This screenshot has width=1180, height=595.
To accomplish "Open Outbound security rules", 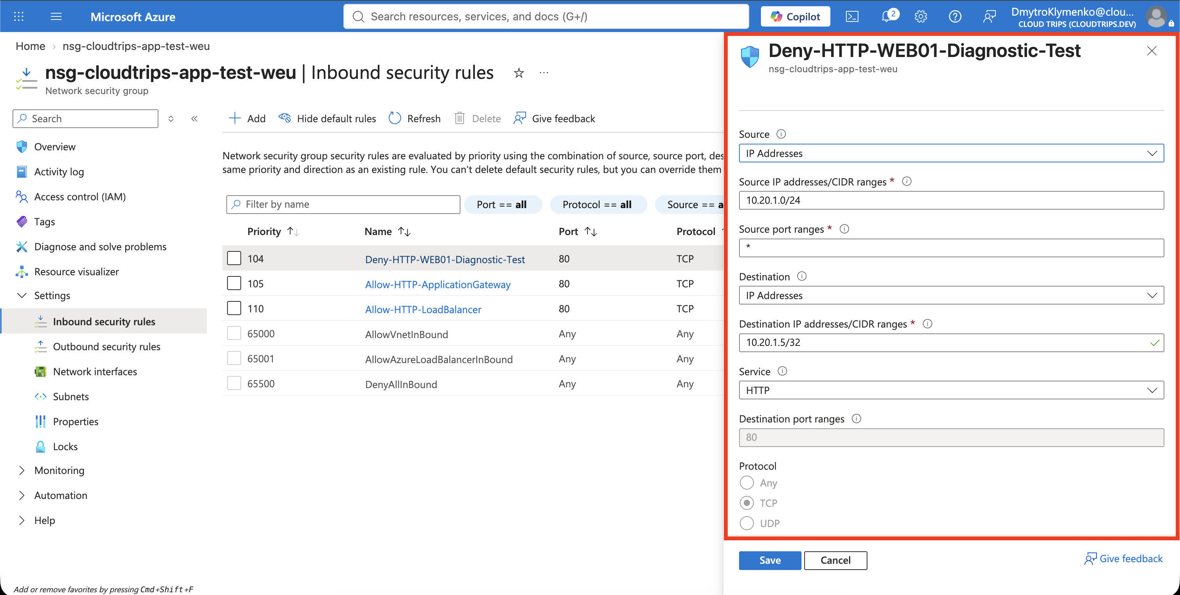I will [x=107, y=347].
